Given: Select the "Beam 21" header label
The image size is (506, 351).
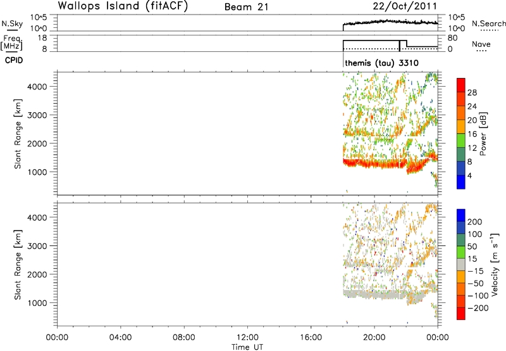Looking at the screenshot, I should tap(247, 7).
